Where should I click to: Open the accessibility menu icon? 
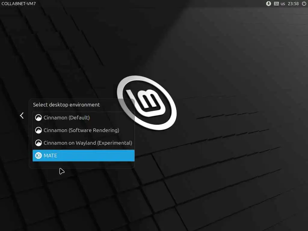click(269, 4)
